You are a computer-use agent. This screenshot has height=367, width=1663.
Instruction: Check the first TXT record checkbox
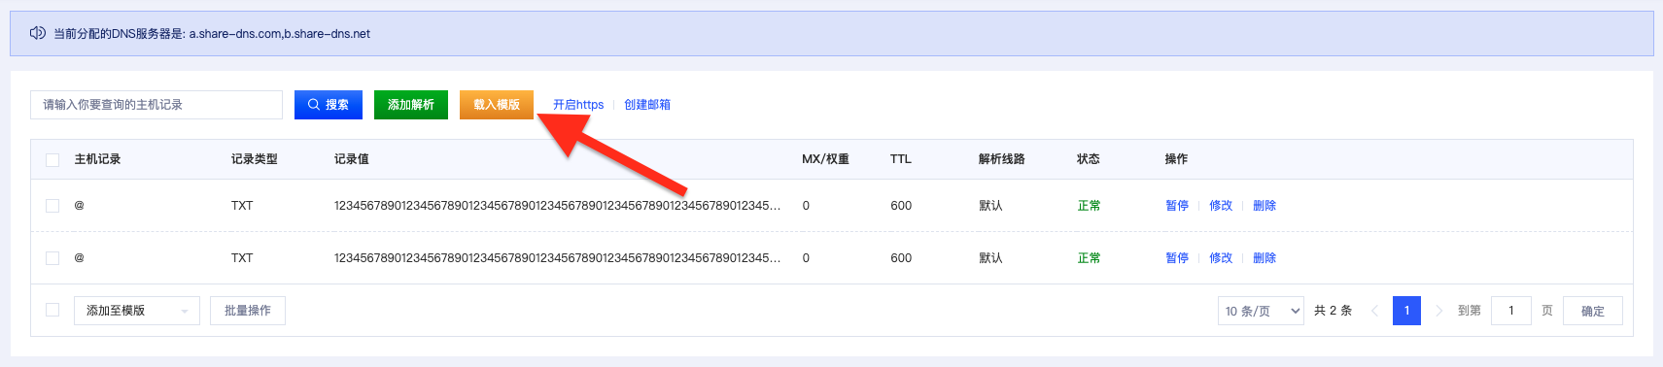point(52,206)
